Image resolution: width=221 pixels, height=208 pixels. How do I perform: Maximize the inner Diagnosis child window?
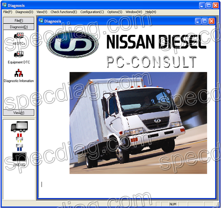point(205,21)
